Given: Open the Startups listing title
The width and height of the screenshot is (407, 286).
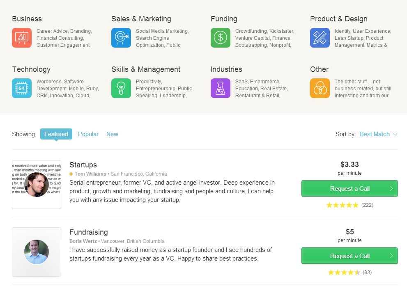Looking at the screenshot, I should tap(83, 165).
